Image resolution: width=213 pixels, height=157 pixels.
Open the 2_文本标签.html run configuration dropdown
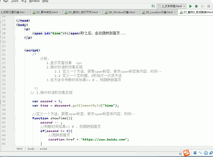(x=171, y=6)
